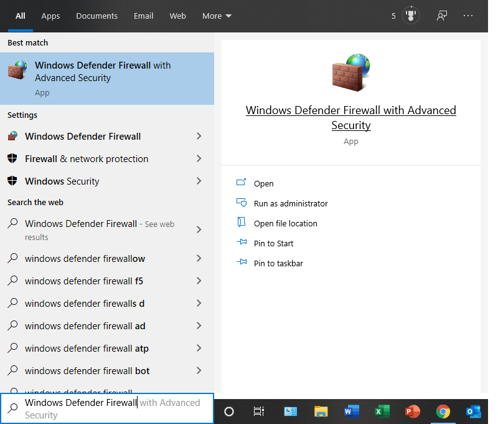Click inside the search text box

coord(107,408)
